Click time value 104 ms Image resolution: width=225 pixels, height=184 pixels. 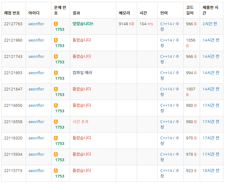[146, 24]
